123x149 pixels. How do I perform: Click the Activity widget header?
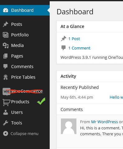(90, 76)
